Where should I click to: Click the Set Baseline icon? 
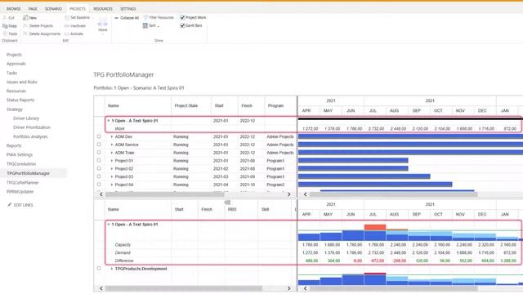[67, 18]
